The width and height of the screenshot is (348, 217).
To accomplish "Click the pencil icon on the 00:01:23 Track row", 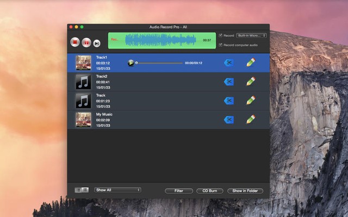I will [x=251, y=100].
